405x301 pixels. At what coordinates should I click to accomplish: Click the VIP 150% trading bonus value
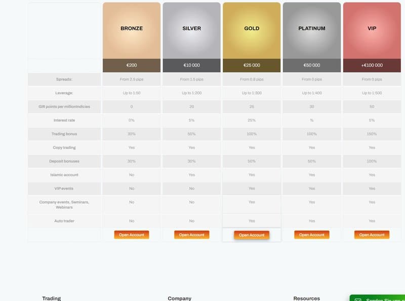pos(372,134)
